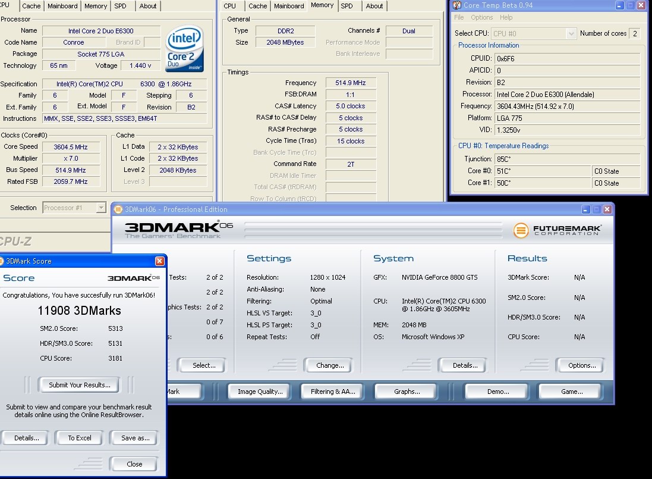This screenshot has height=479, width=652.
Task: Click the Rated FSB value 2059.7 MHz
Action: click(x=71, y=181)
